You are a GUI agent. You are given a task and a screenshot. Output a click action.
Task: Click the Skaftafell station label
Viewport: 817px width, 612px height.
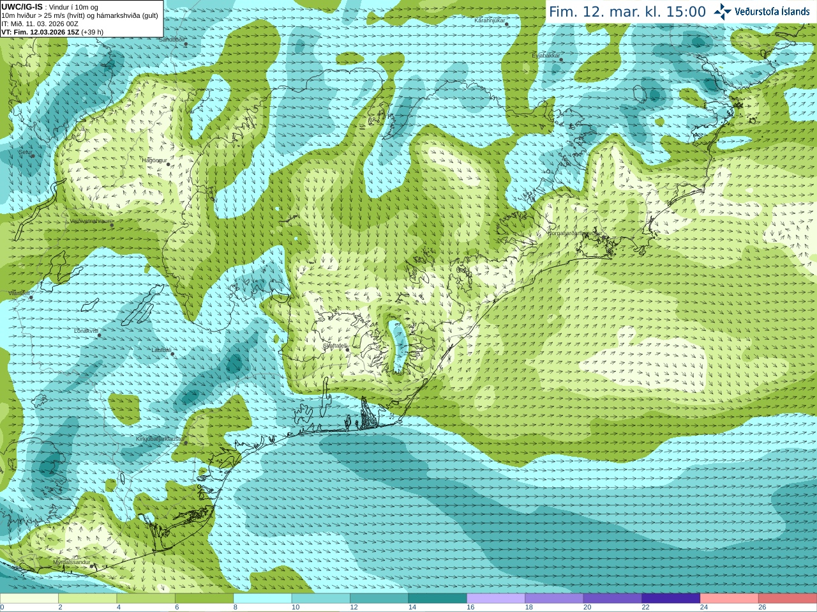click(334, 346)
